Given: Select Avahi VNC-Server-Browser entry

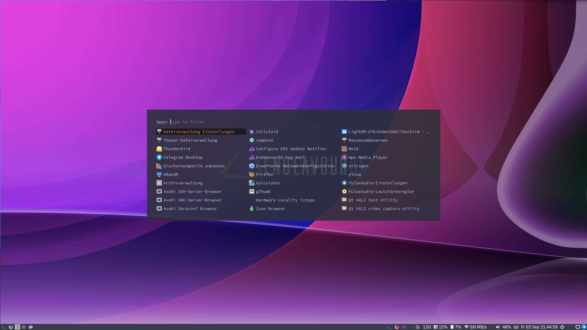Looking at the screenshot, I should [201, 200].
